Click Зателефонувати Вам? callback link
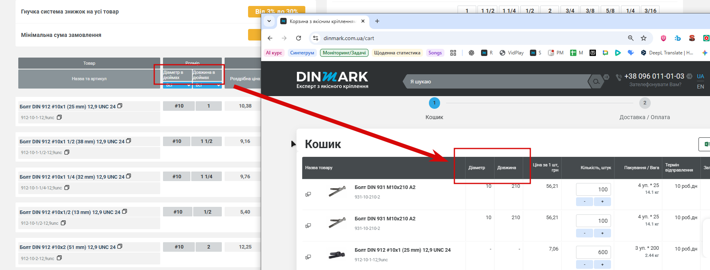Screen dimensions: 710x270 655,85
